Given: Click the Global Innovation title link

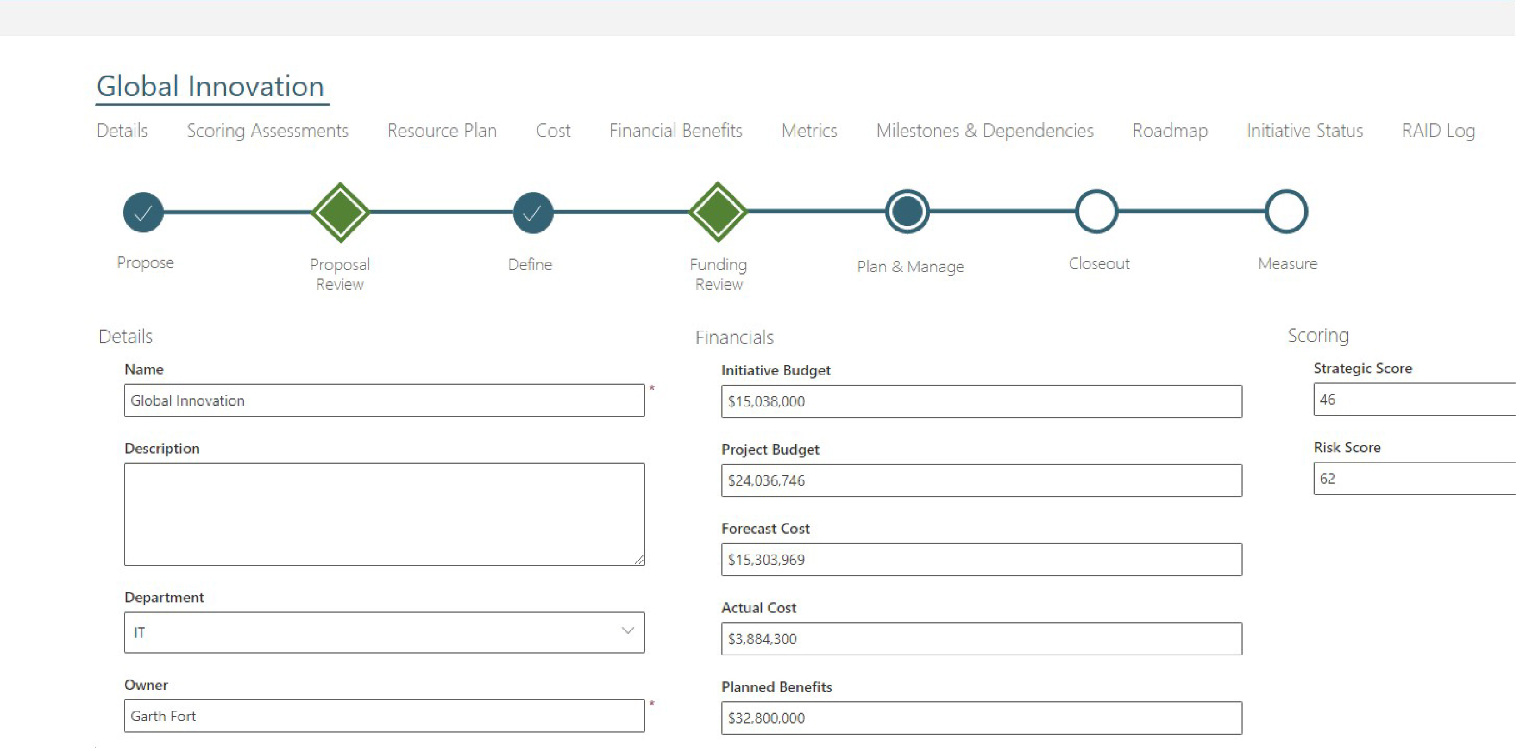Looking at the screenshot, I should coord(210,86).
